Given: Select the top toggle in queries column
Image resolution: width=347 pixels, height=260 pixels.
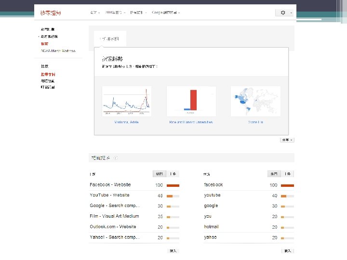Looking at the screenshot, I should 274,174.
